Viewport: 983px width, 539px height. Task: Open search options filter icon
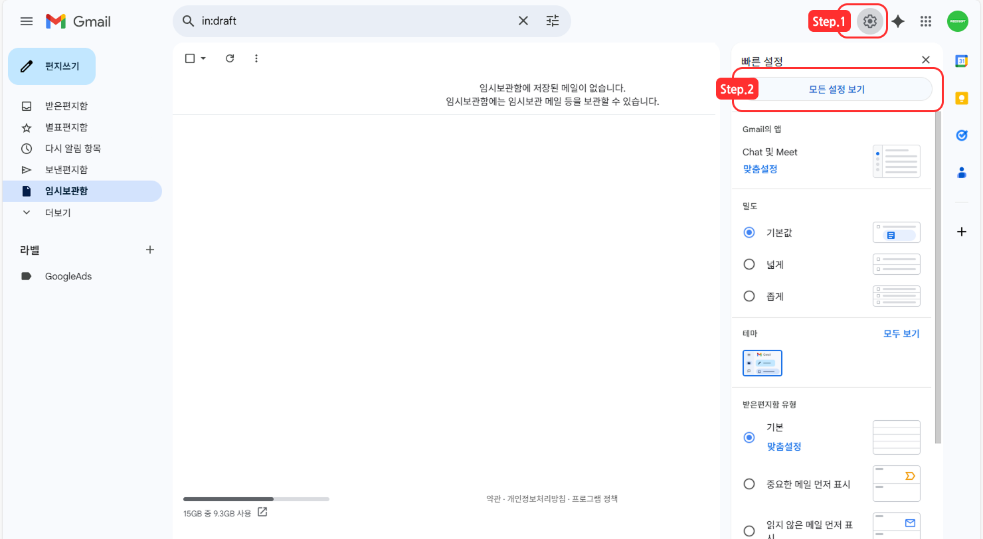point(553,21)
